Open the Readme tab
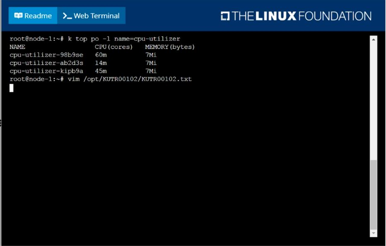The width and height of the screenshot is (386, 246). (33, 16)
